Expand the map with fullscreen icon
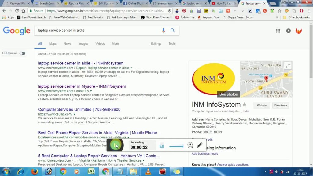Viewport: 313px width, 176px height. pyautogui.click(x=288, y=66)
